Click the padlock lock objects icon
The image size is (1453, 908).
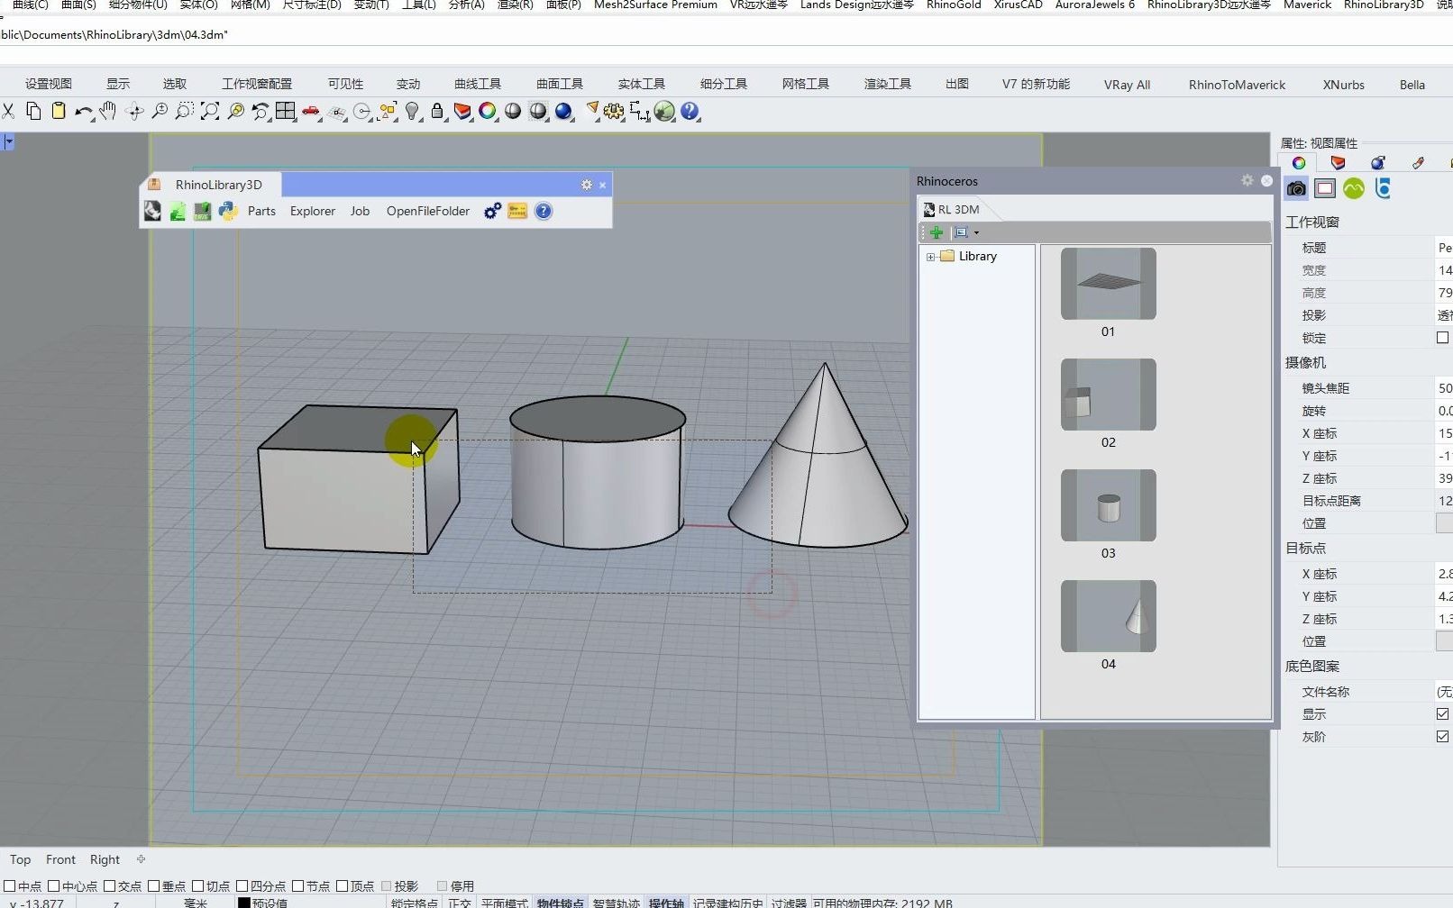(437, 111)
